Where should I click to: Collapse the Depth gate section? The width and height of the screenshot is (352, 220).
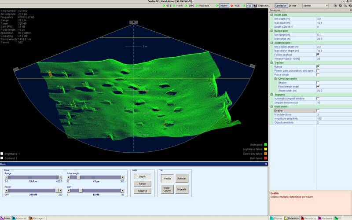point(271,15)
